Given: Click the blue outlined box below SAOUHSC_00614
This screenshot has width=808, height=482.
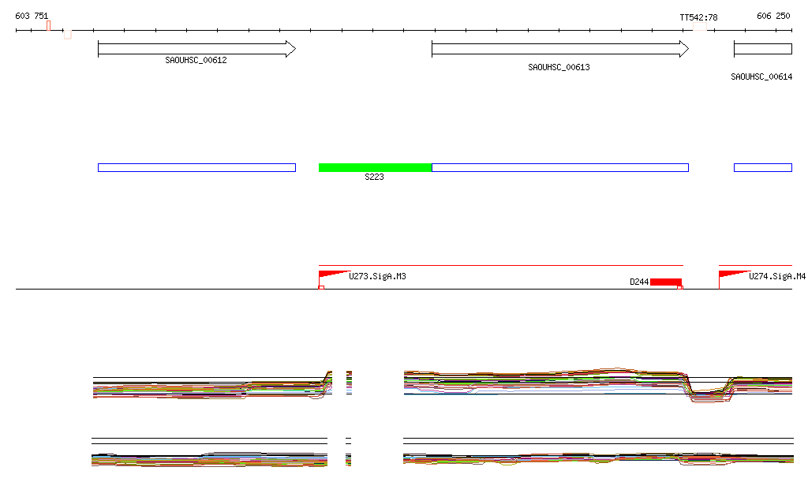Looking at the screenshot, I should pyautogui.click(x=762, y=167).
